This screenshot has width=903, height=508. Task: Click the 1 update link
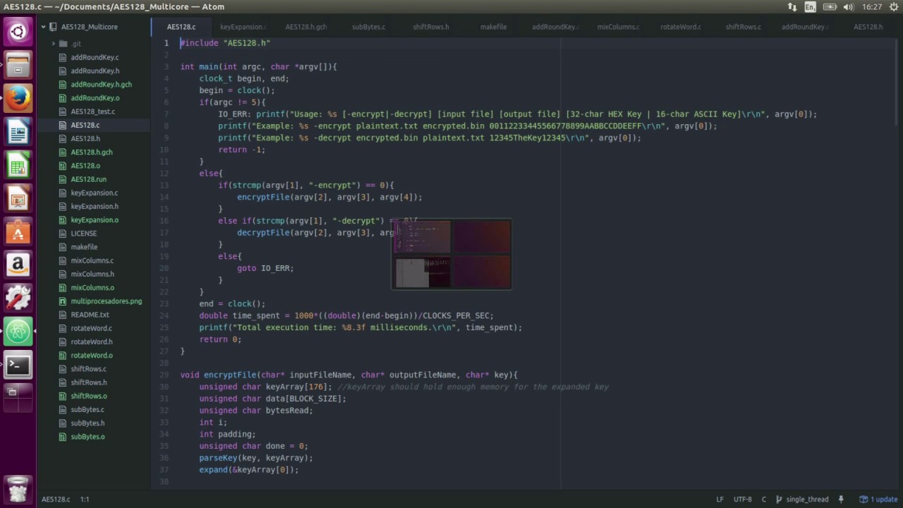pos(884,499)
